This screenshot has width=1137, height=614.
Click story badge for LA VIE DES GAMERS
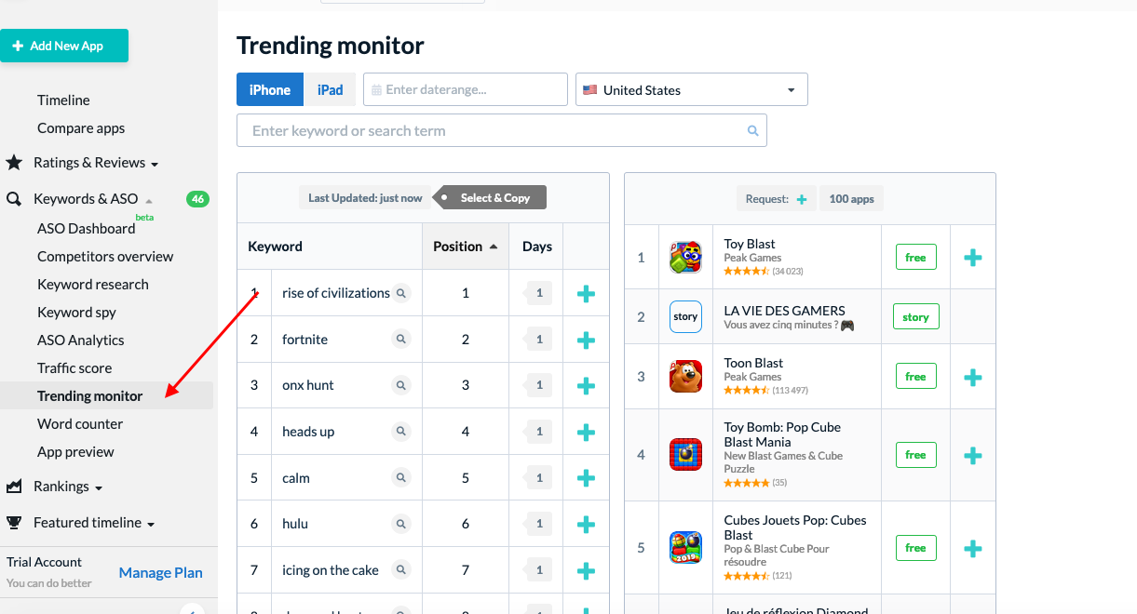(915, 317)
